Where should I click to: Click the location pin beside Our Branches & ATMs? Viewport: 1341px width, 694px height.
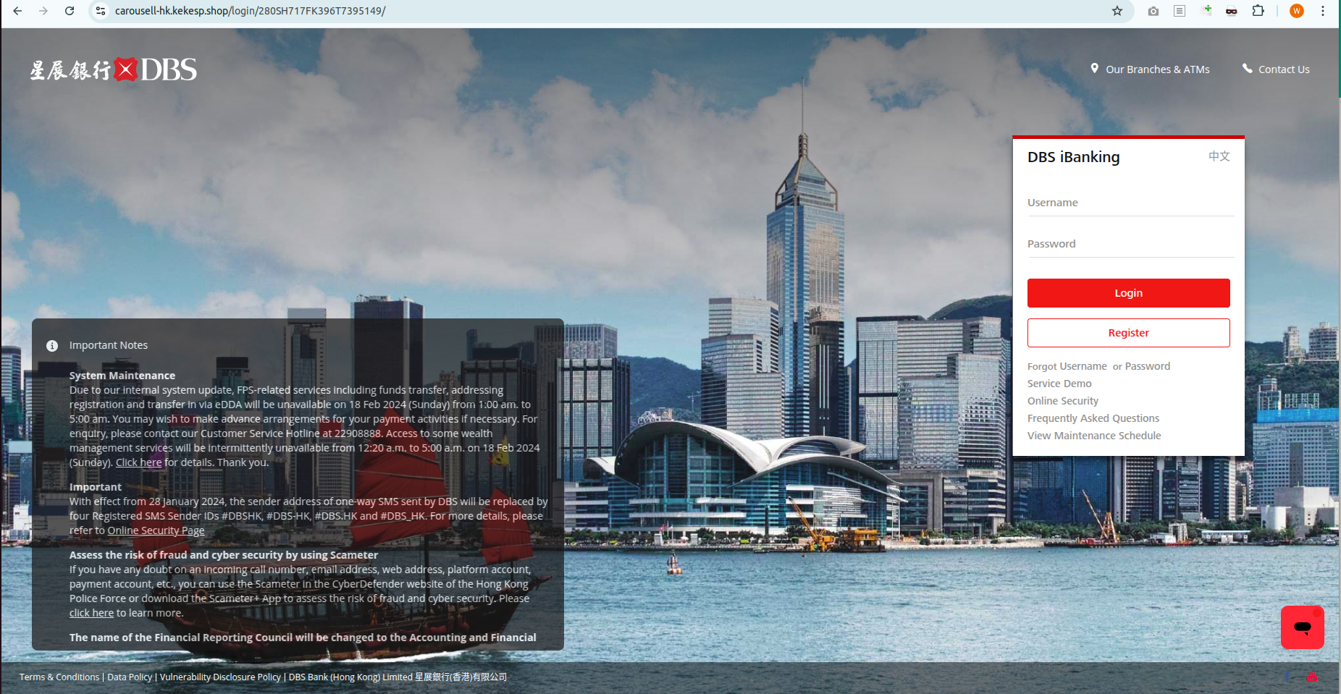(1095, 69)
